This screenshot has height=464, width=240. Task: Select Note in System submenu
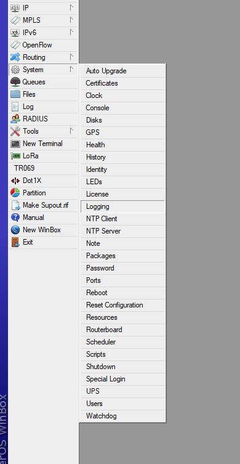click(122, 243)
